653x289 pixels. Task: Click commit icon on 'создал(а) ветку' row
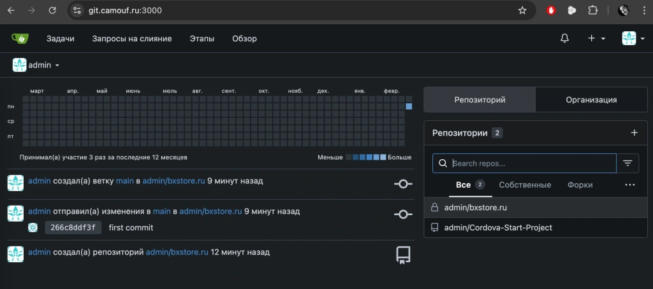click(403, 184)
